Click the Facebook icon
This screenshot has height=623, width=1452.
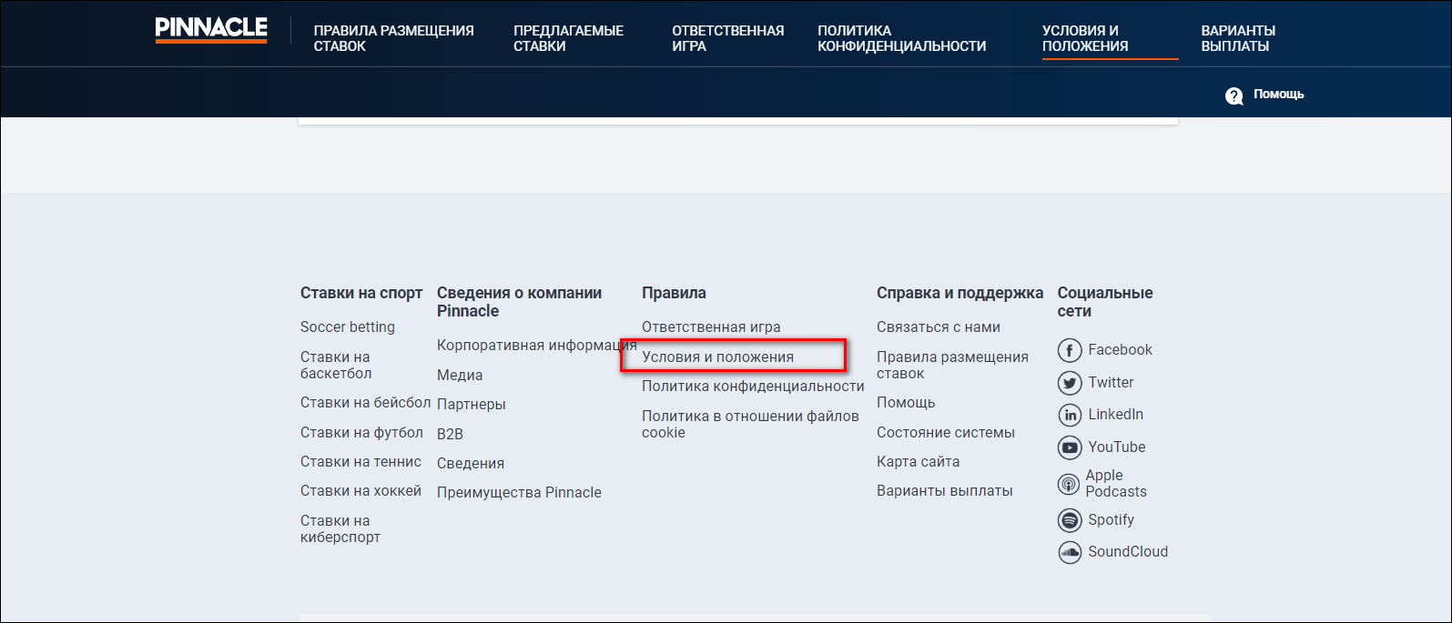coord(1070,350)
